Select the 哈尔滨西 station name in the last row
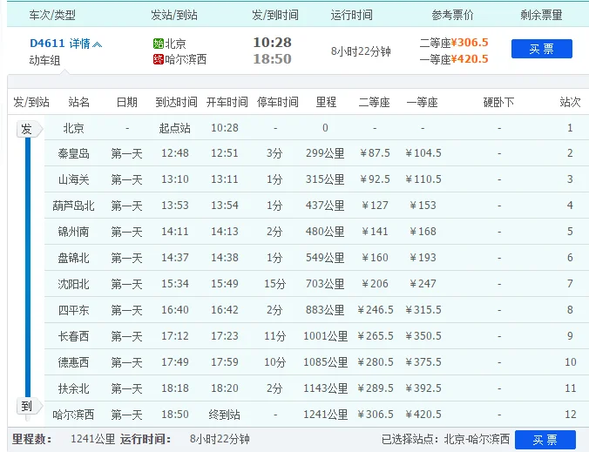Viewport: 589px width, 452px height. (73, 415)
